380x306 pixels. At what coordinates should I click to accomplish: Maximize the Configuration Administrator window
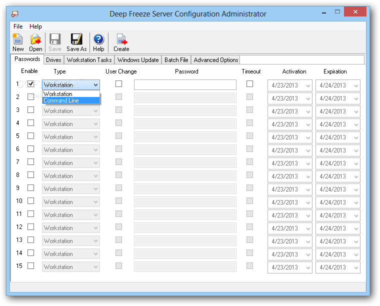pos(337,12)
